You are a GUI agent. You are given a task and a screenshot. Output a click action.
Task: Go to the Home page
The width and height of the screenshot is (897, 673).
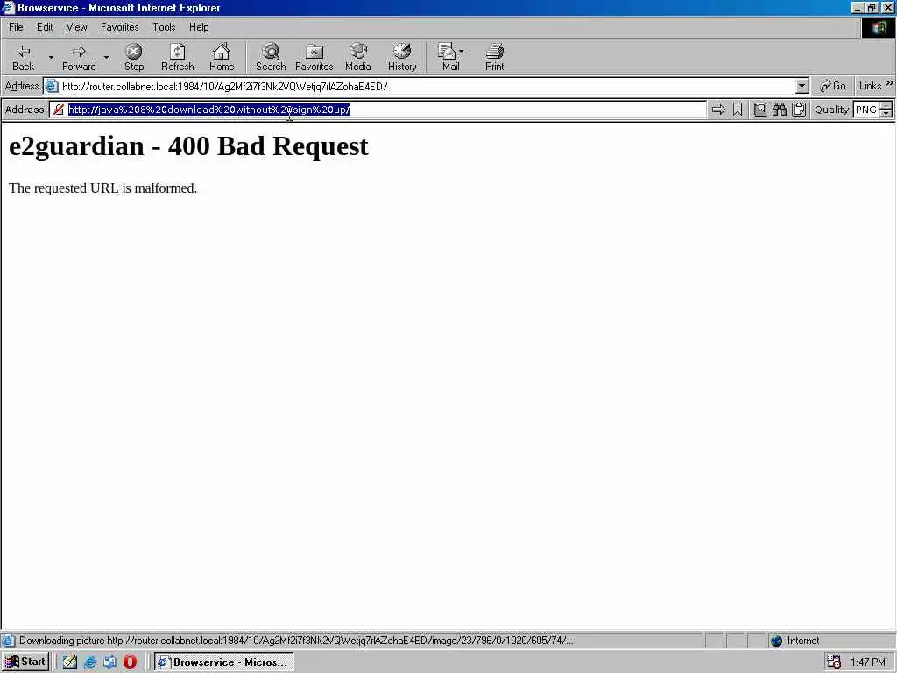(222, 57)
